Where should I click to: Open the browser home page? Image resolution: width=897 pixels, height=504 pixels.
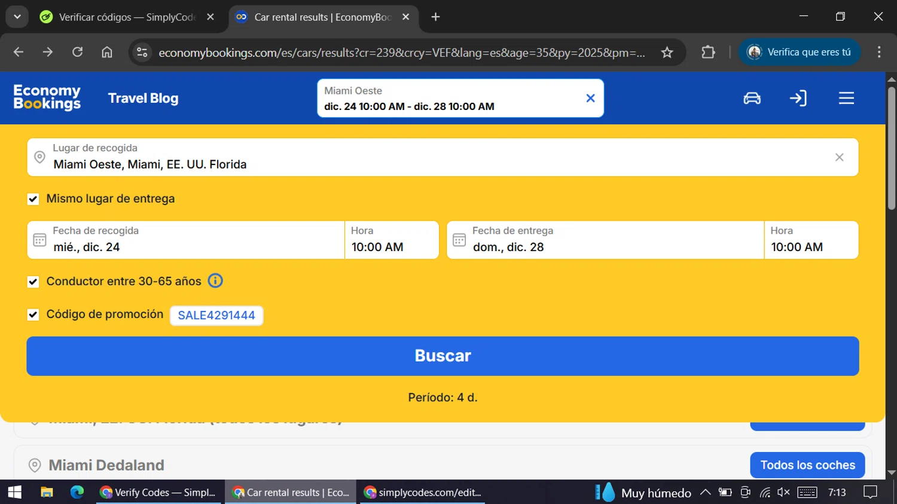coord(106,52)
